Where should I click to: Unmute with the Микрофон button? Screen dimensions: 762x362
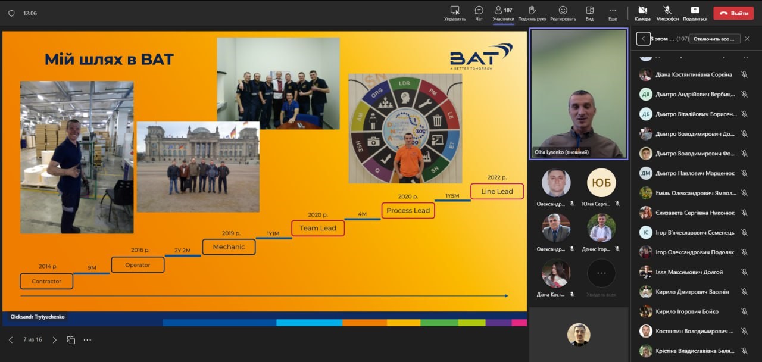pyautogui.click(x=667, y=13)
